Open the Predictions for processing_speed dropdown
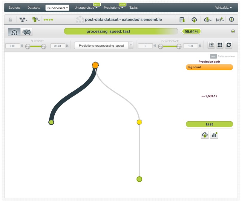Screen dimensions: 242x202 tap(104, 46)
